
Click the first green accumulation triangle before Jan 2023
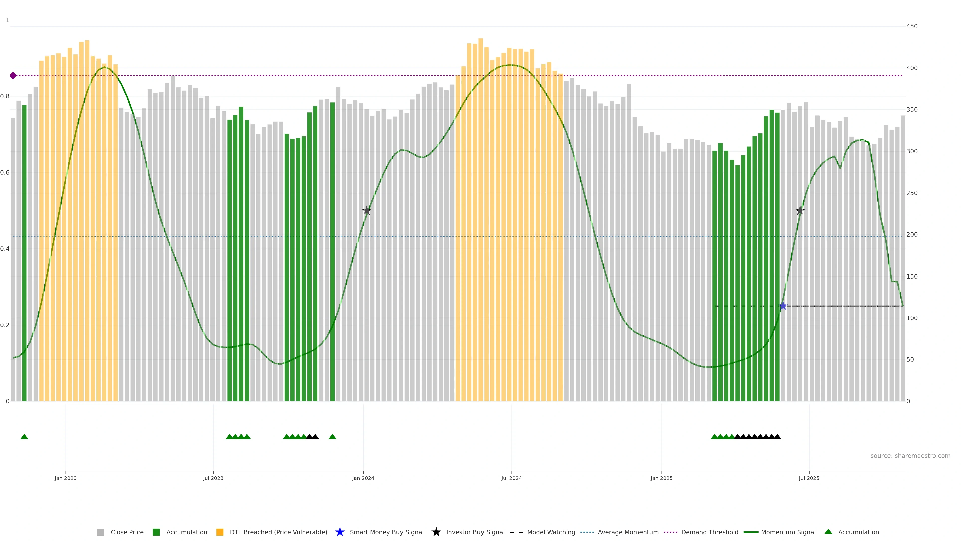coord(24,437)
